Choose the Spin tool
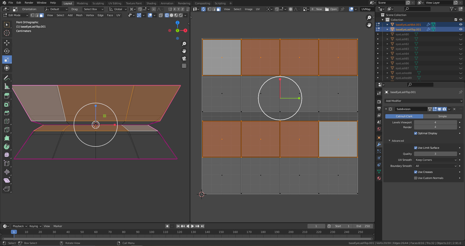The image size is (465, 246). pos(7,147)
